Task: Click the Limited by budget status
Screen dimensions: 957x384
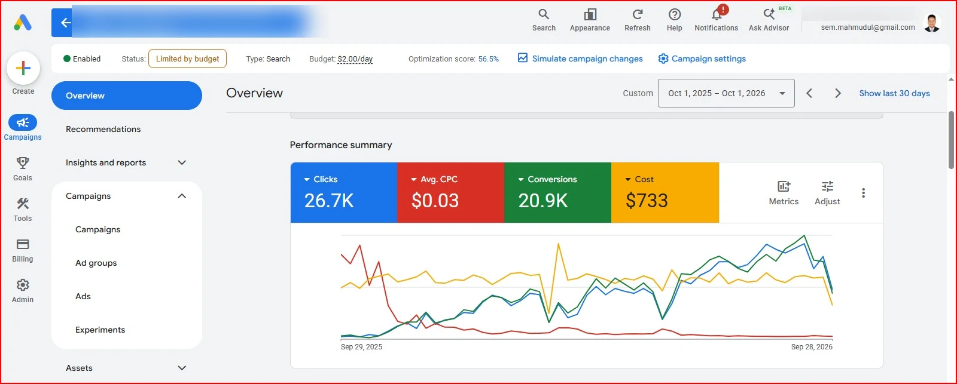Action: (x=187, y=59)
